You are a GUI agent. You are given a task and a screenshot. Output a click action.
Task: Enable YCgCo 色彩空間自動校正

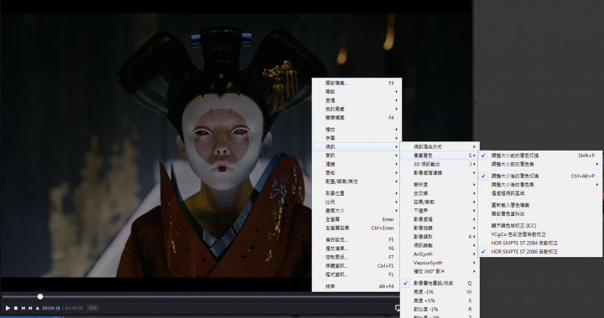point(540,234)
